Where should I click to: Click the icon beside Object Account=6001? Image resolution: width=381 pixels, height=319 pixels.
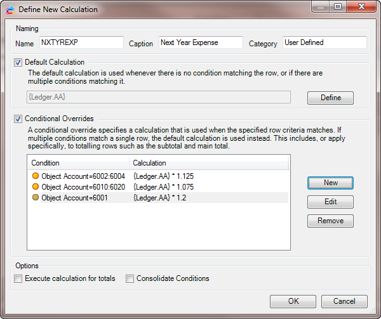click(x=35, y=198)
